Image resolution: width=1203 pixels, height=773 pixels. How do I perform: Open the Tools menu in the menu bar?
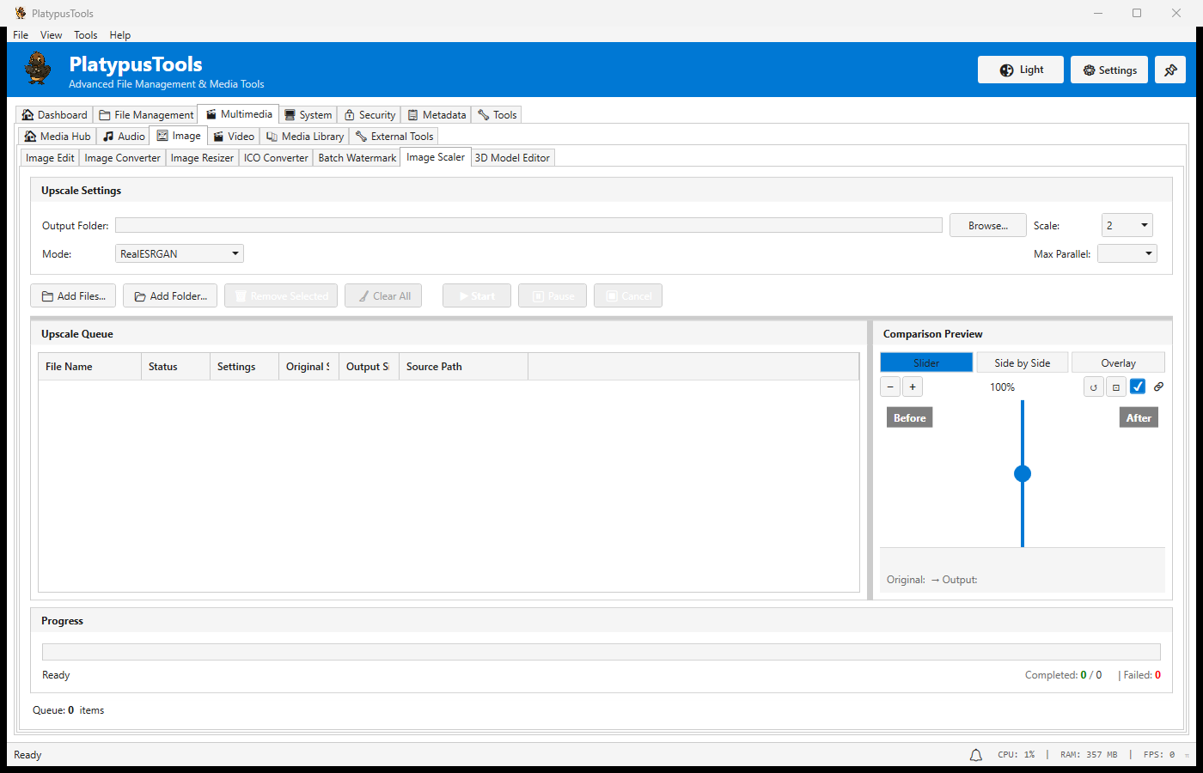[x=85, y=35]
